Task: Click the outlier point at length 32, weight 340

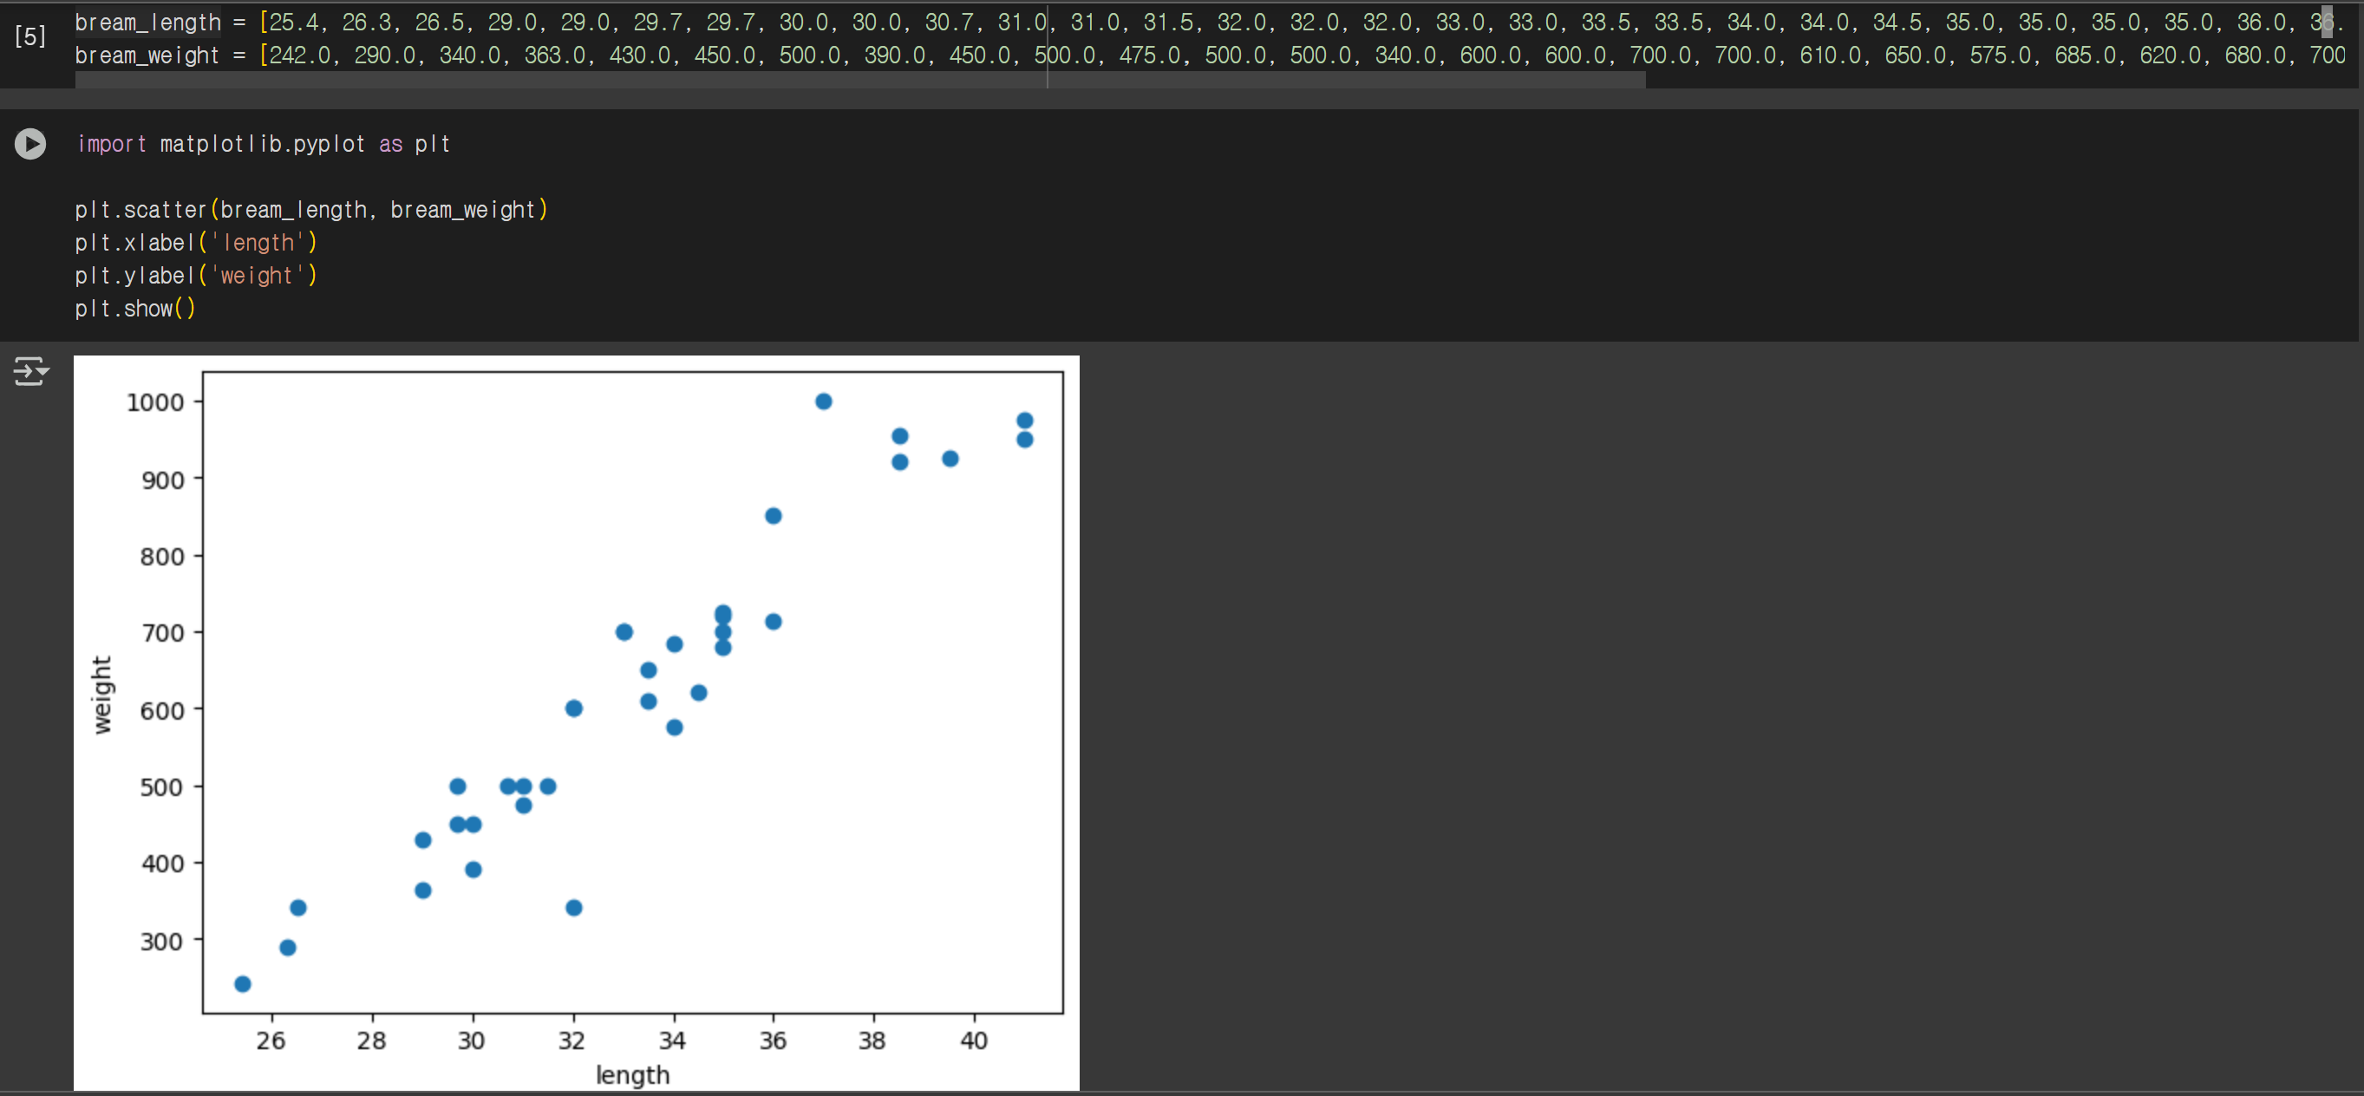Action: click(573, 908)
